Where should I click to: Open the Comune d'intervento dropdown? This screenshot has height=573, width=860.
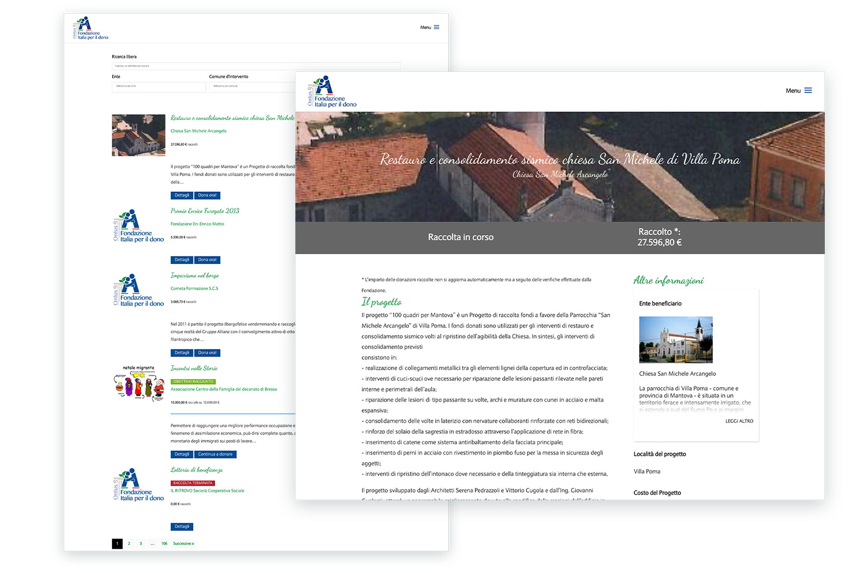click(252, 86)
